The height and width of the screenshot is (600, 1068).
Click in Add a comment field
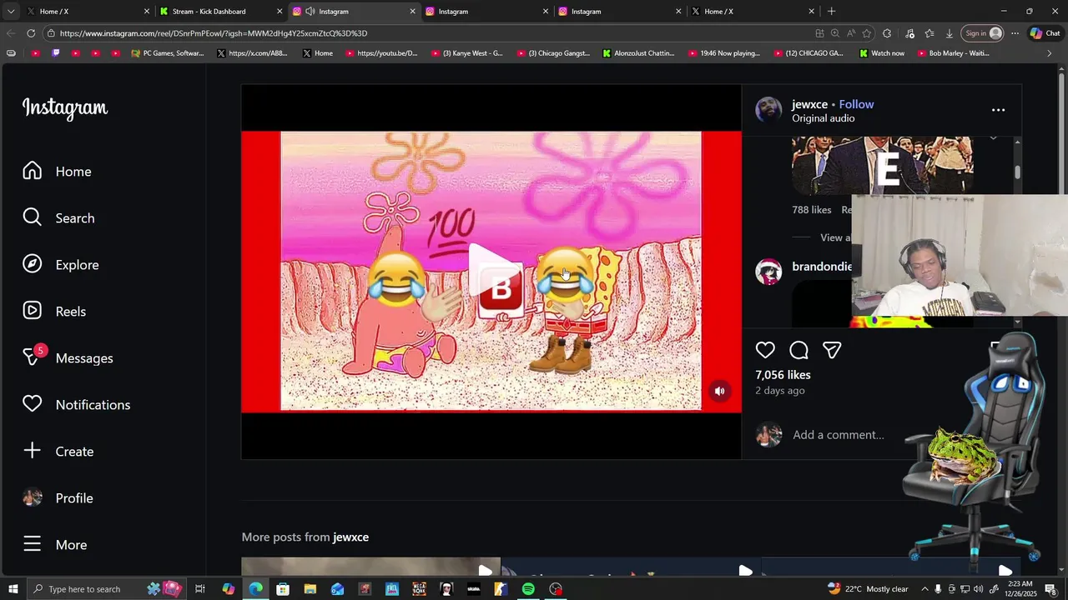[x=838, y=435]
